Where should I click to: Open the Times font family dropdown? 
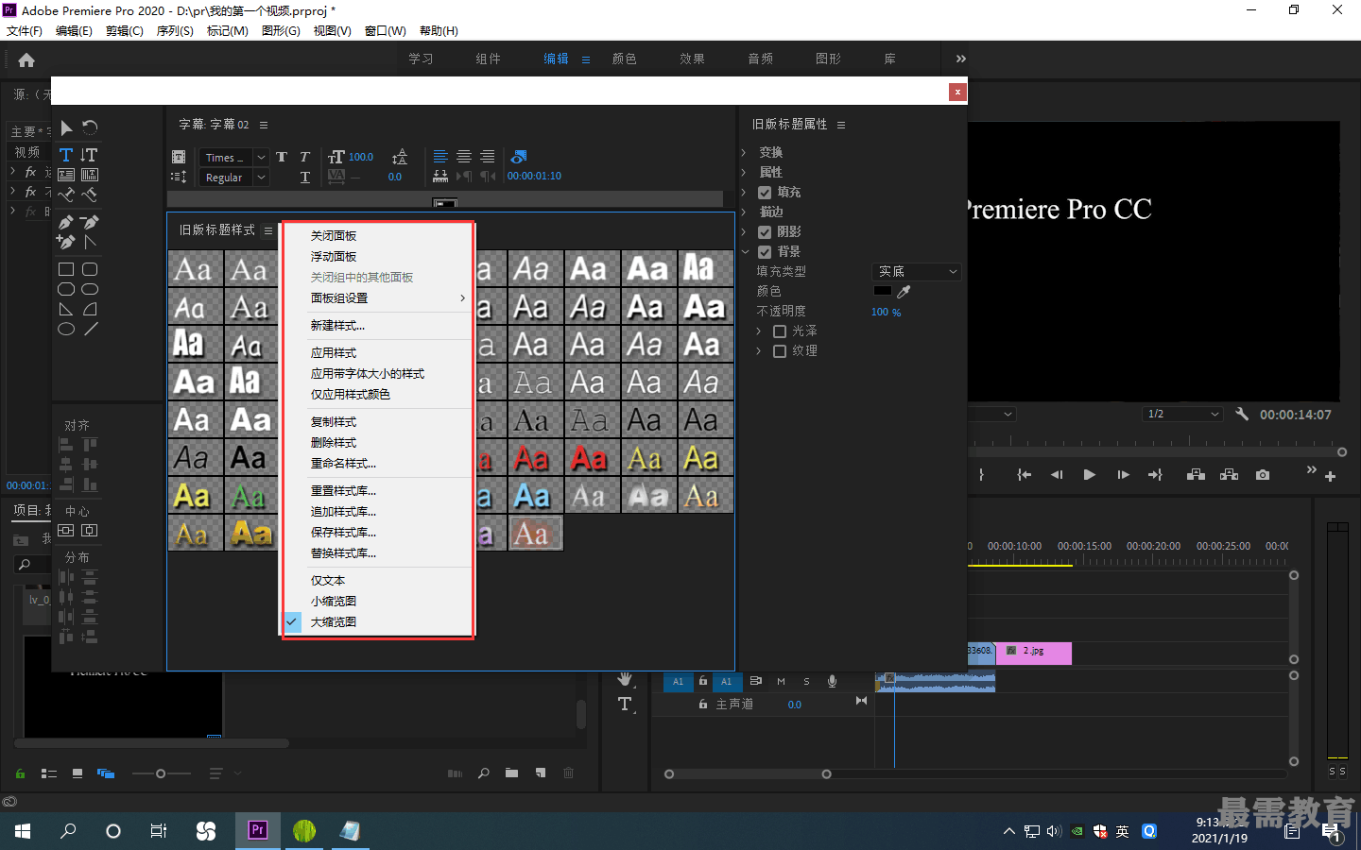tap(234, 158)
